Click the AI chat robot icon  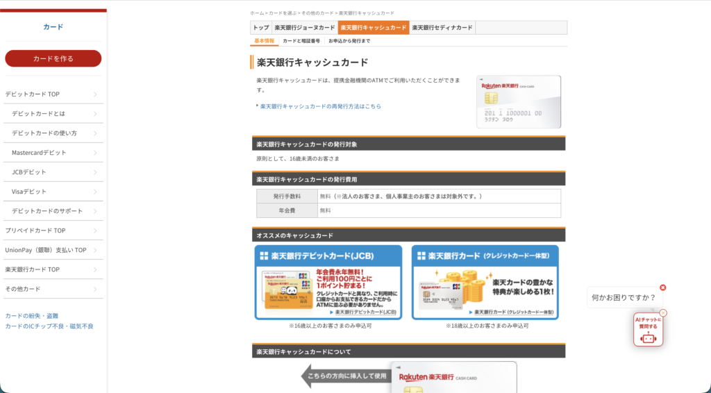[648, 330]
